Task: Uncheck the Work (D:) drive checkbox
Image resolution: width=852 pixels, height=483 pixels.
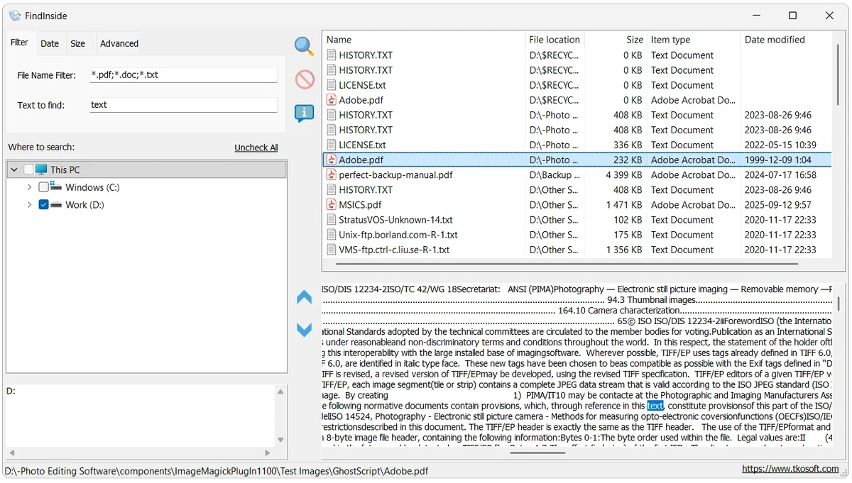Action: tap(43, 205)
